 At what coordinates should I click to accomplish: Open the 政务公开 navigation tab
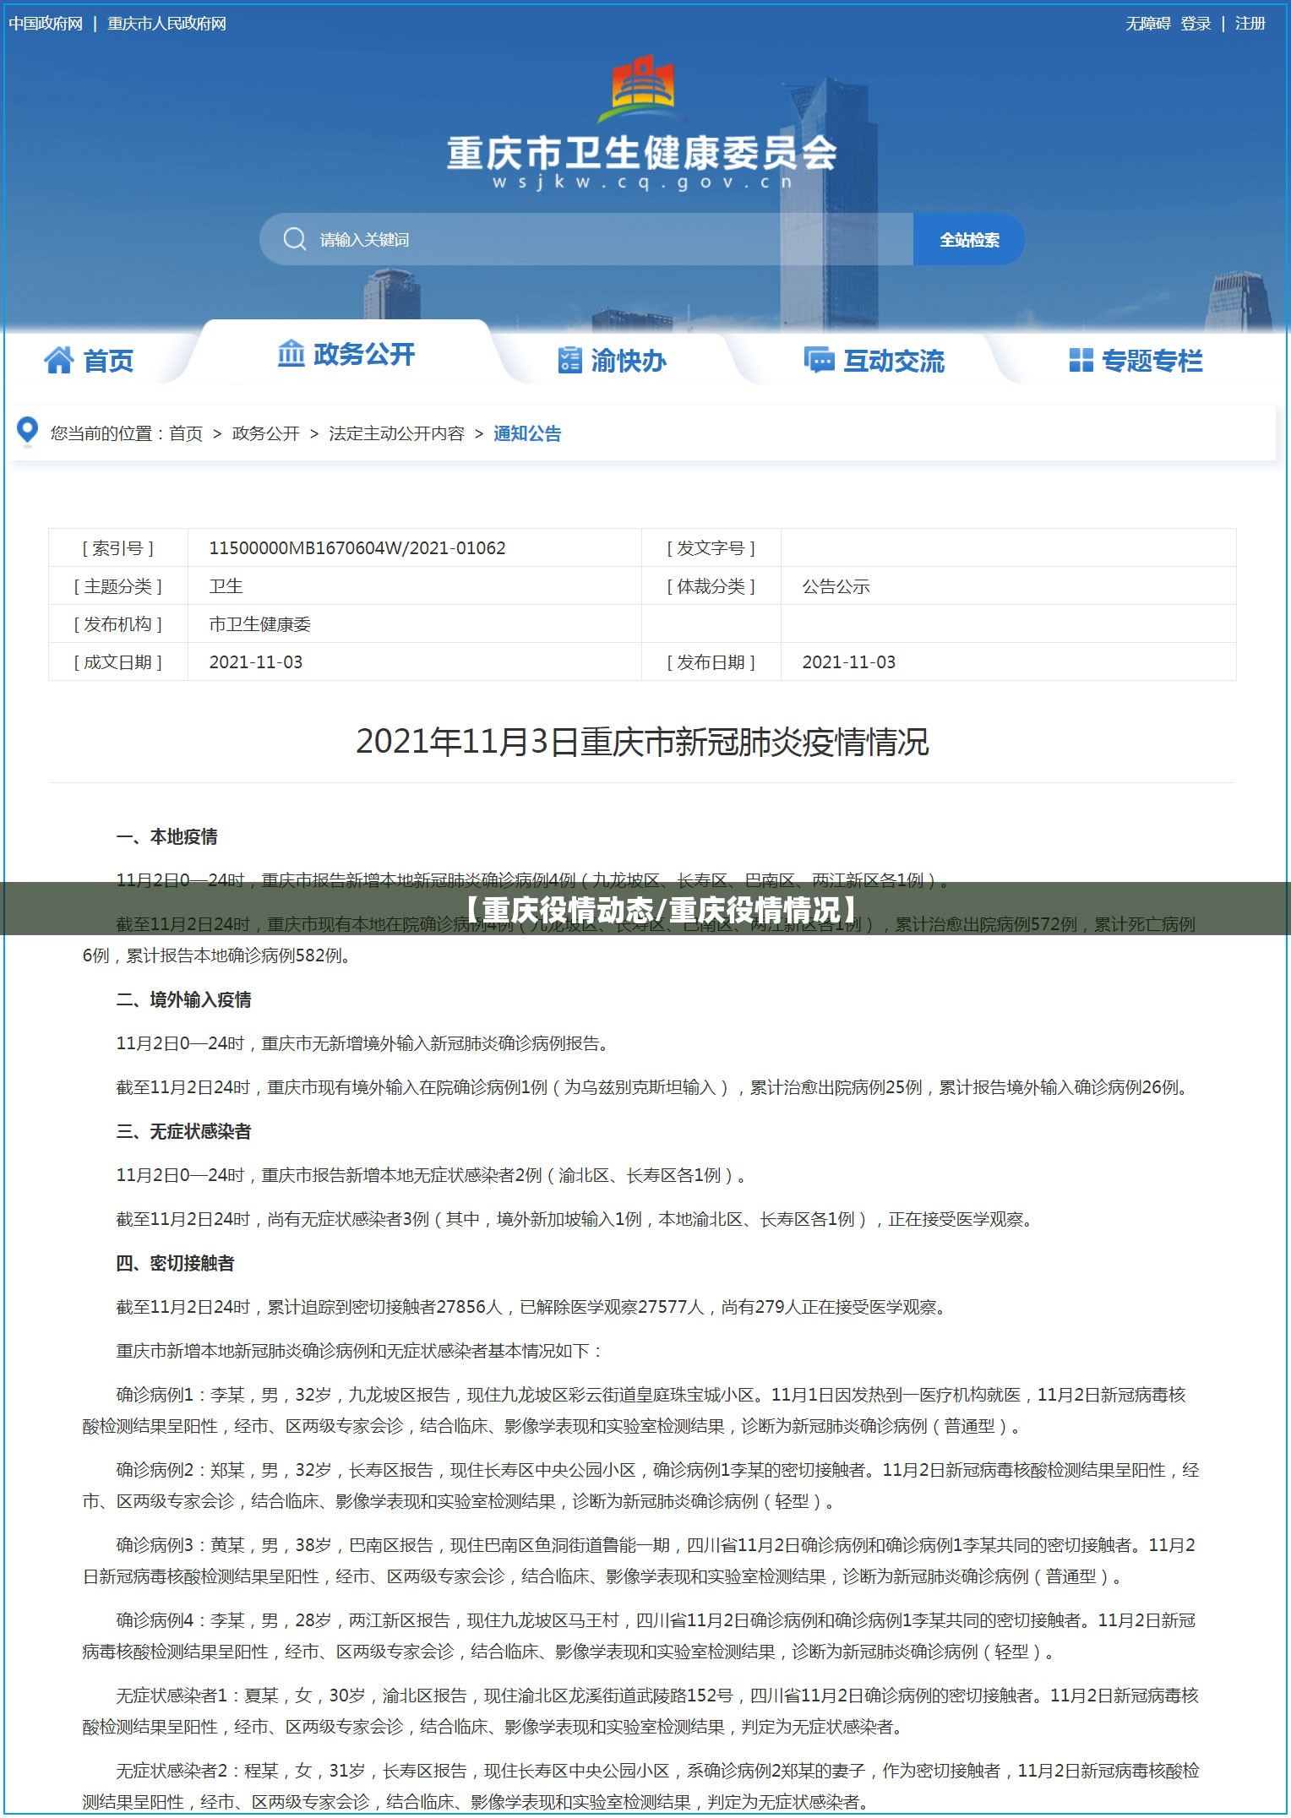346,353
